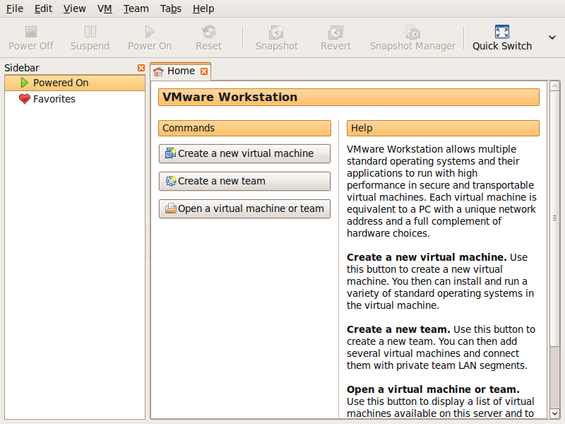This screenshot has height=424, width=565.
Task: Take a snapshot with the Snapshot icon
Action: click(277, 32)
